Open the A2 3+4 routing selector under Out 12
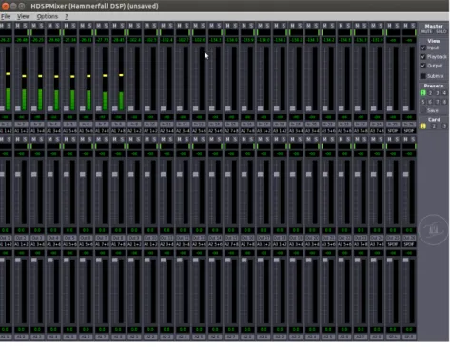This screenshot has width=450, height=347. [183, 244]
